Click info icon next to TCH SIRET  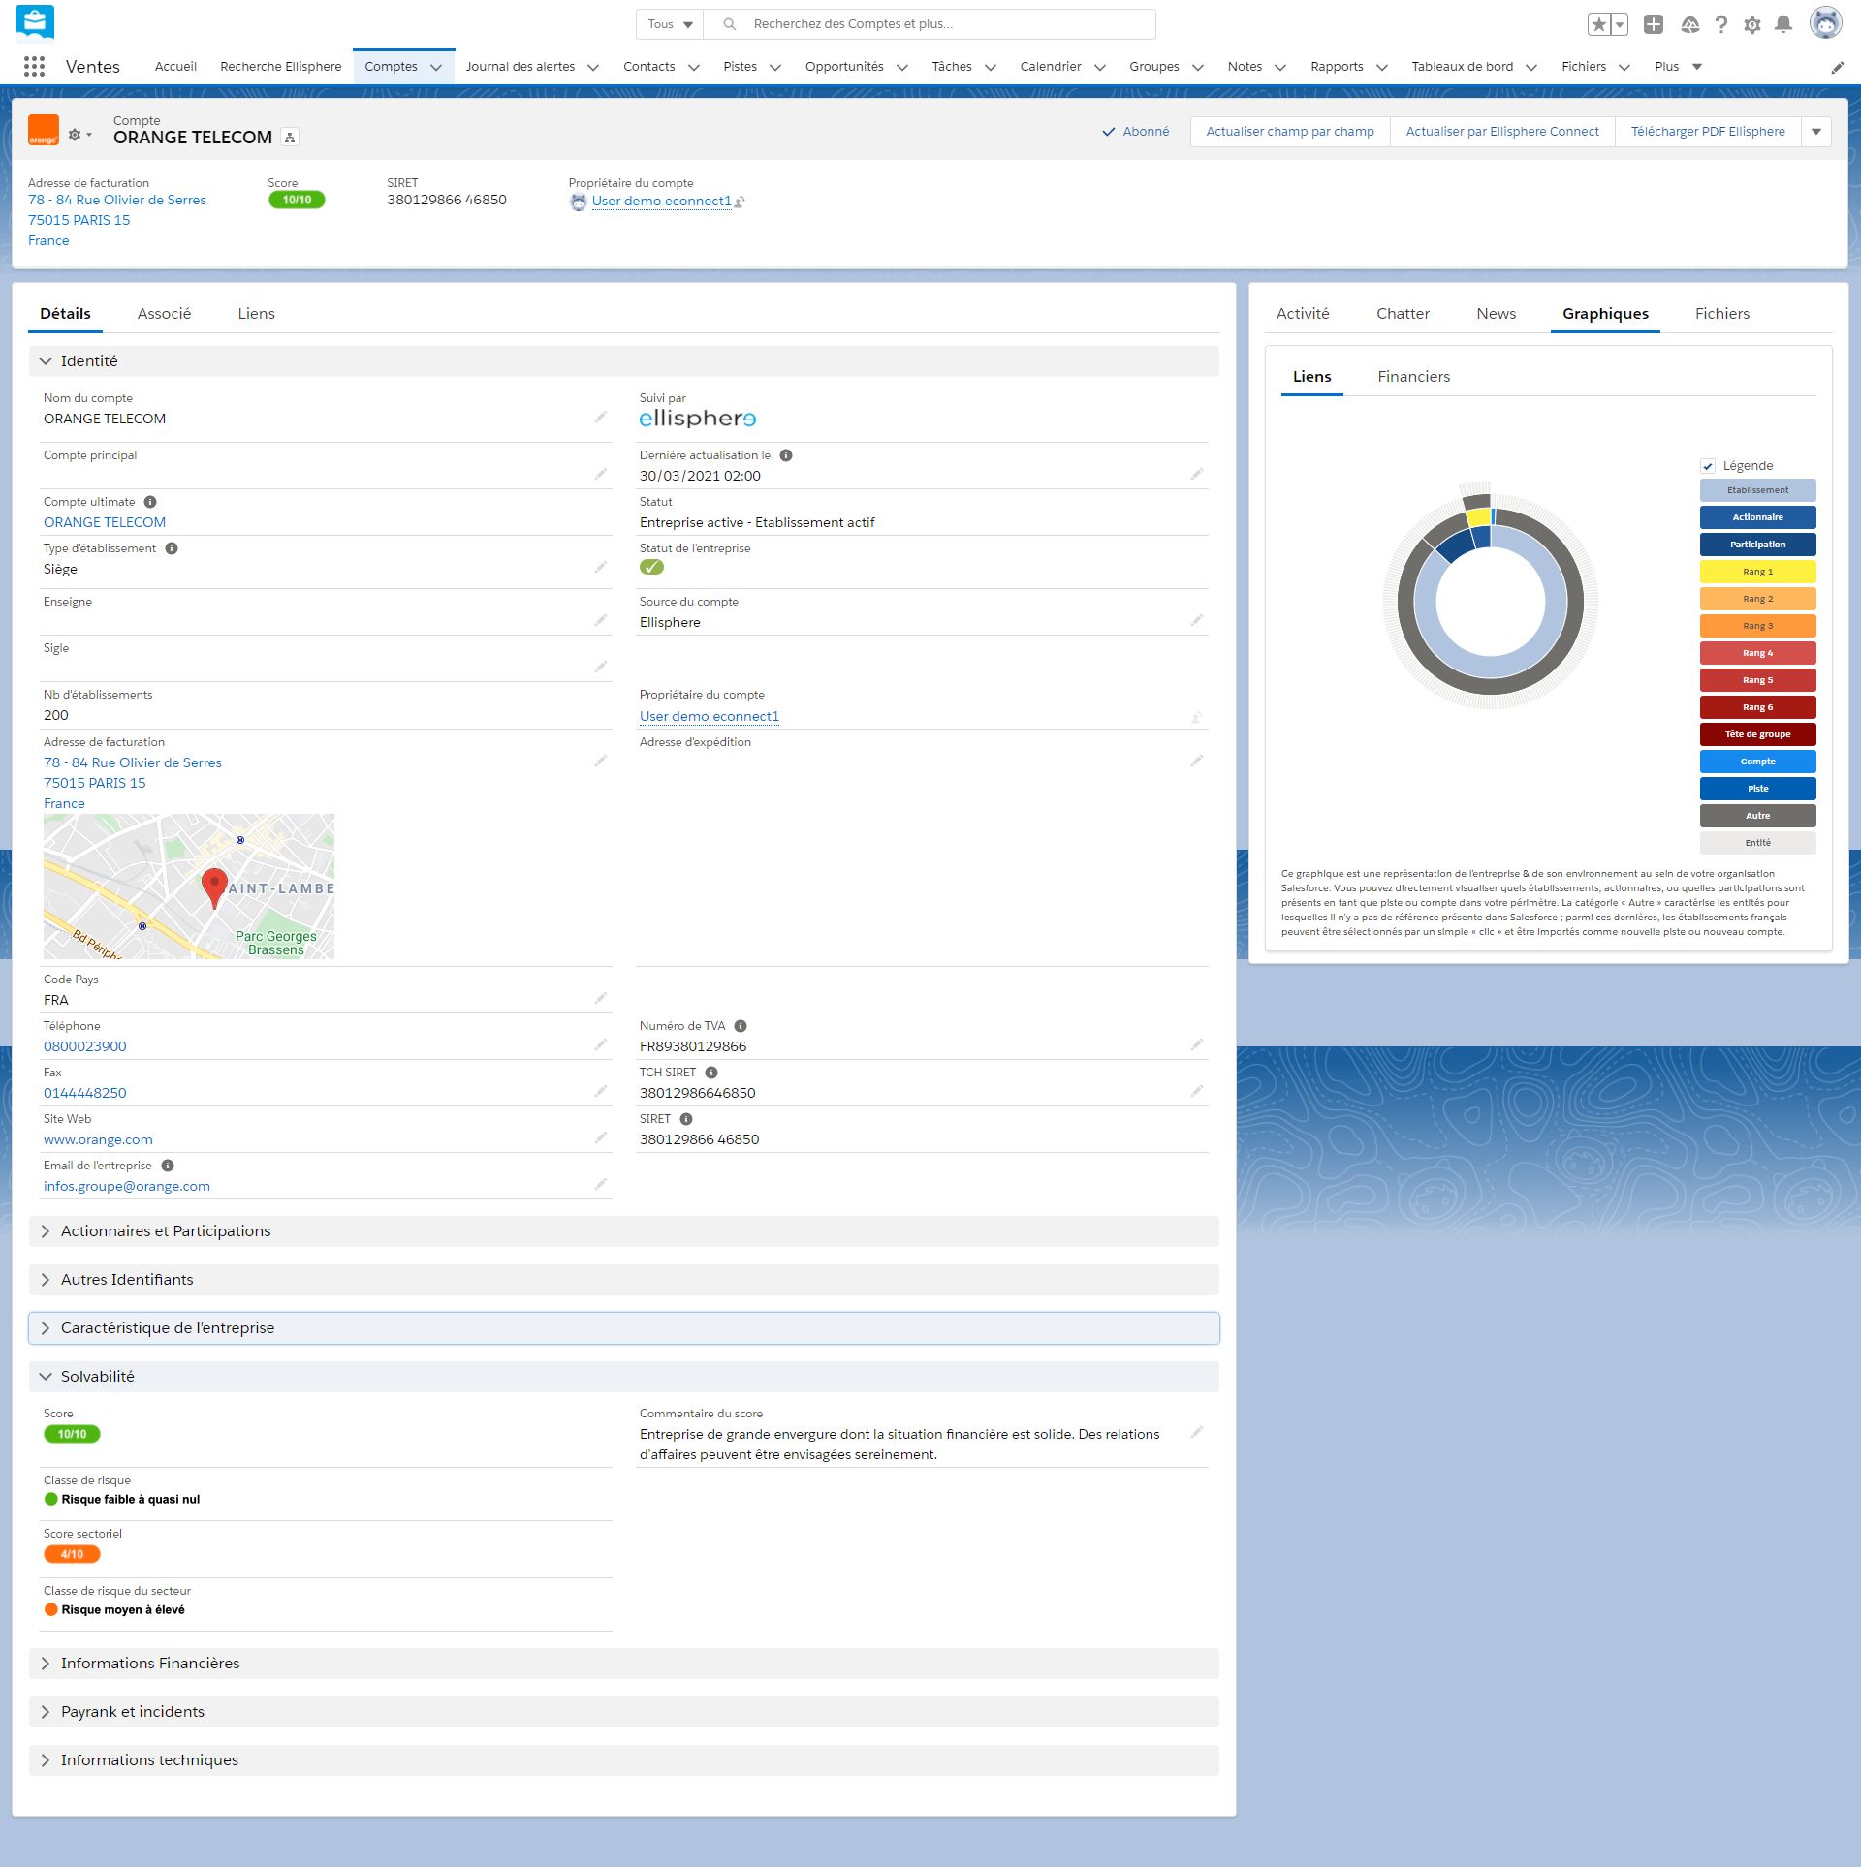tap(711, 1073)
